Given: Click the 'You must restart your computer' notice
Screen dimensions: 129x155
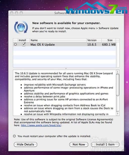Looking at the screenshot, I should point(54,136).
